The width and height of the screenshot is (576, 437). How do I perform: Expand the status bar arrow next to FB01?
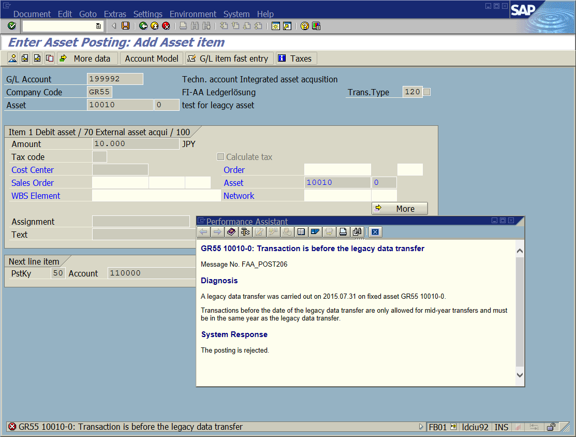coord(421,427)
